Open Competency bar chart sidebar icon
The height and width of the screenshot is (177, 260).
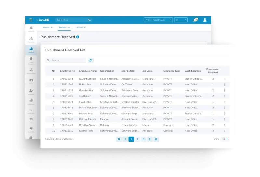point(31,100)
